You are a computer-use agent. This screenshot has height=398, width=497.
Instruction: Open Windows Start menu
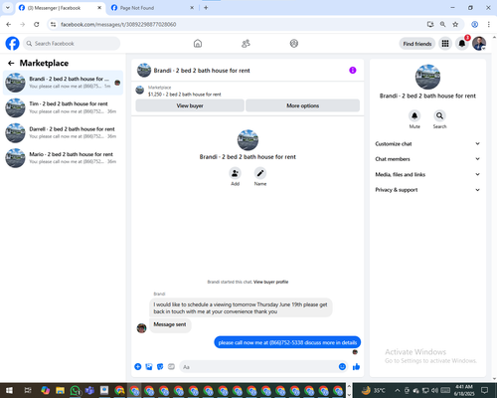pos(9,390)
